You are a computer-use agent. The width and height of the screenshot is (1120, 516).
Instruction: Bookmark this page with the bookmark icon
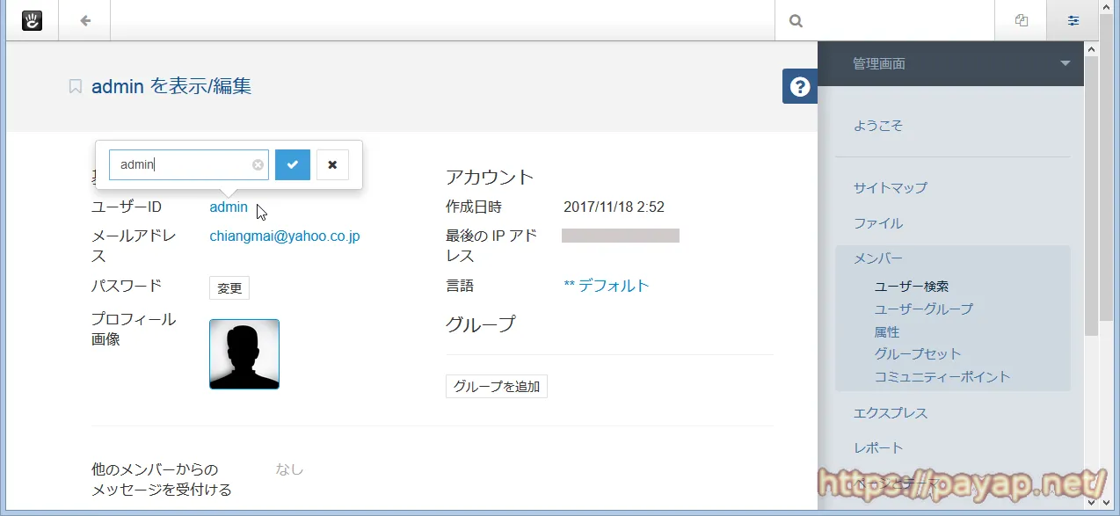click(76, 86)
